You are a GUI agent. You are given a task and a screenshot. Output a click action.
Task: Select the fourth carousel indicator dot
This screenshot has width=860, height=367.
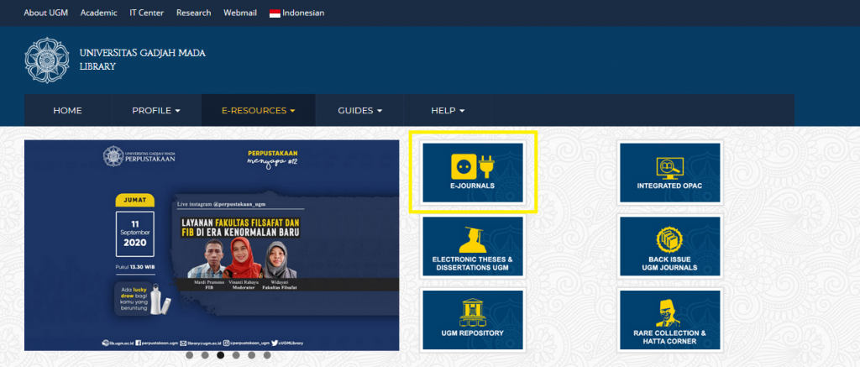(x=236, y=355)
